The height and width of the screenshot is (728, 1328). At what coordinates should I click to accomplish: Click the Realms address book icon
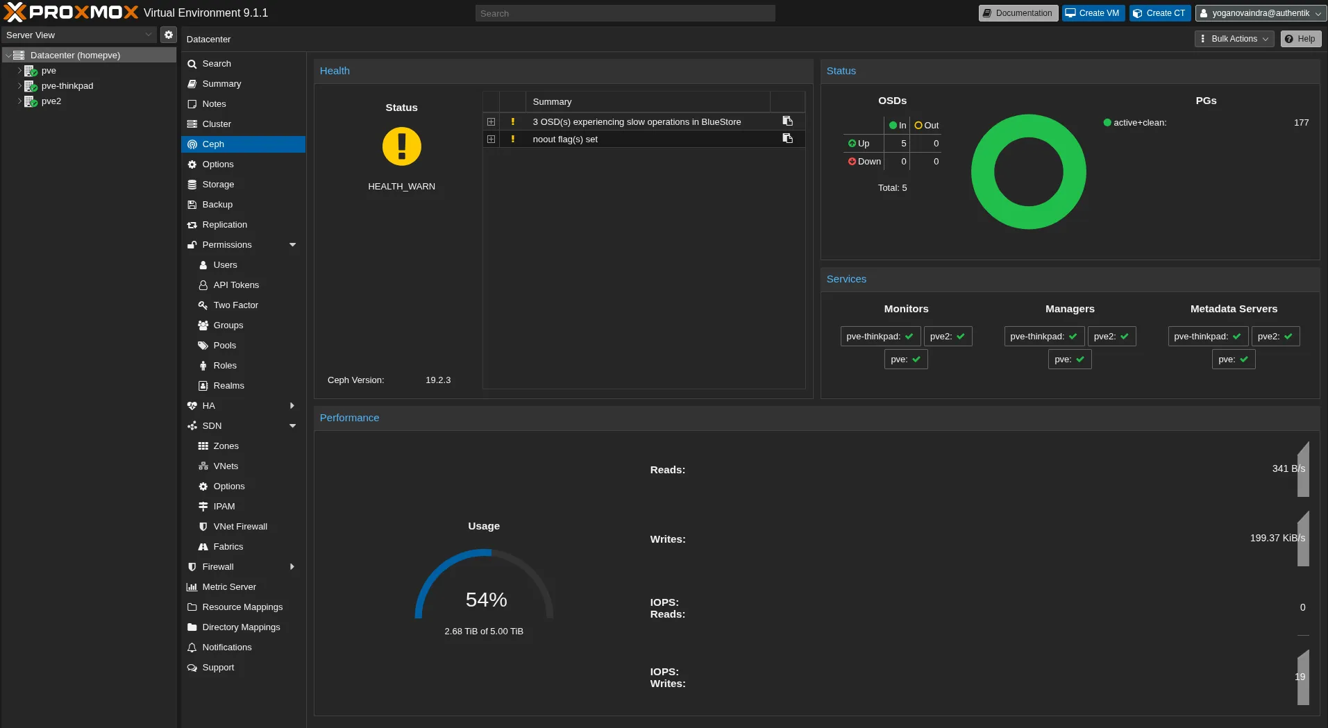[203, 386]
